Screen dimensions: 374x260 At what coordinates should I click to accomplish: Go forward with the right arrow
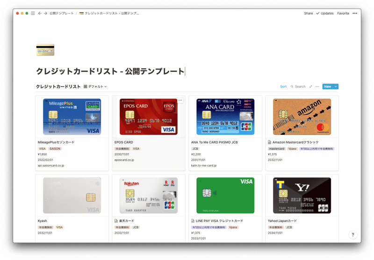click(x=45, y=14)
